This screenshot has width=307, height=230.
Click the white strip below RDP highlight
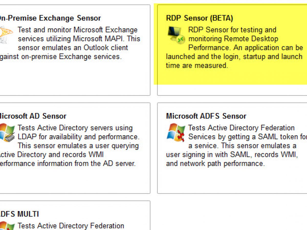(232, 90)
